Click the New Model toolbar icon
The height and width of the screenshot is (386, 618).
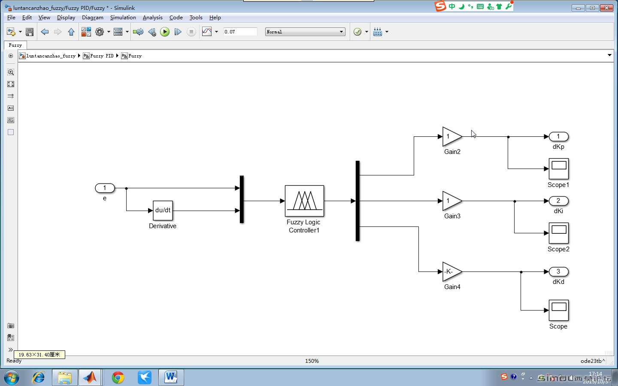pos(11,32)
